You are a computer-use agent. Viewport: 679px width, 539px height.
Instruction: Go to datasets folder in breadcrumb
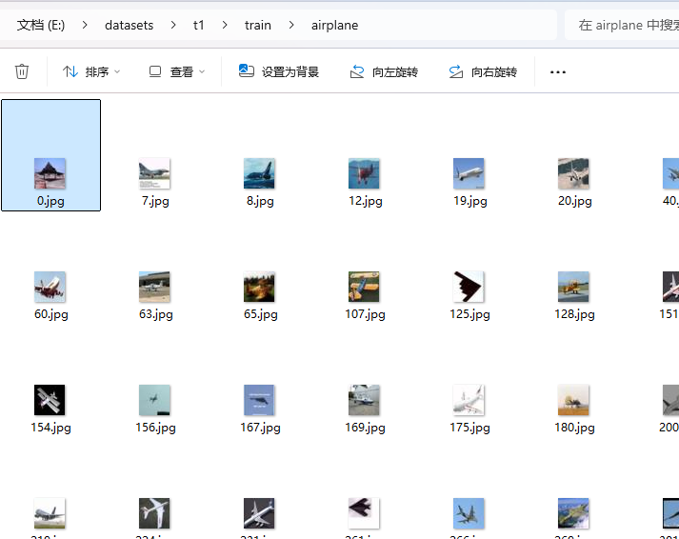pyautogui.click(x=129, y=25)
